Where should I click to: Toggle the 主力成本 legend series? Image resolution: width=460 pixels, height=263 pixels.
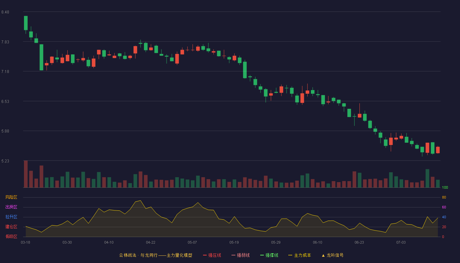coord(300,255)
